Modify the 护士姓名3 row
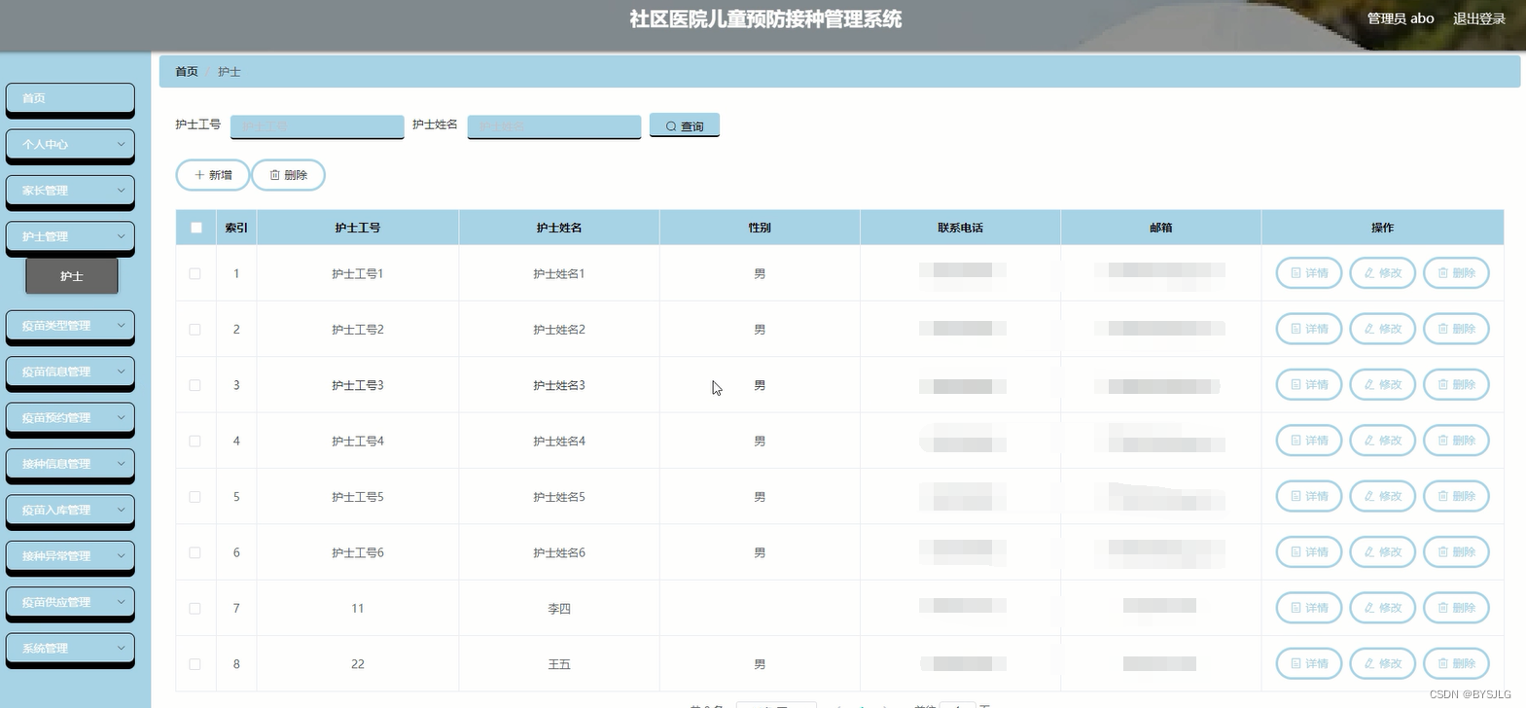The width and height of the screenshot is (1526, 708). click(x=1382, y=385)
